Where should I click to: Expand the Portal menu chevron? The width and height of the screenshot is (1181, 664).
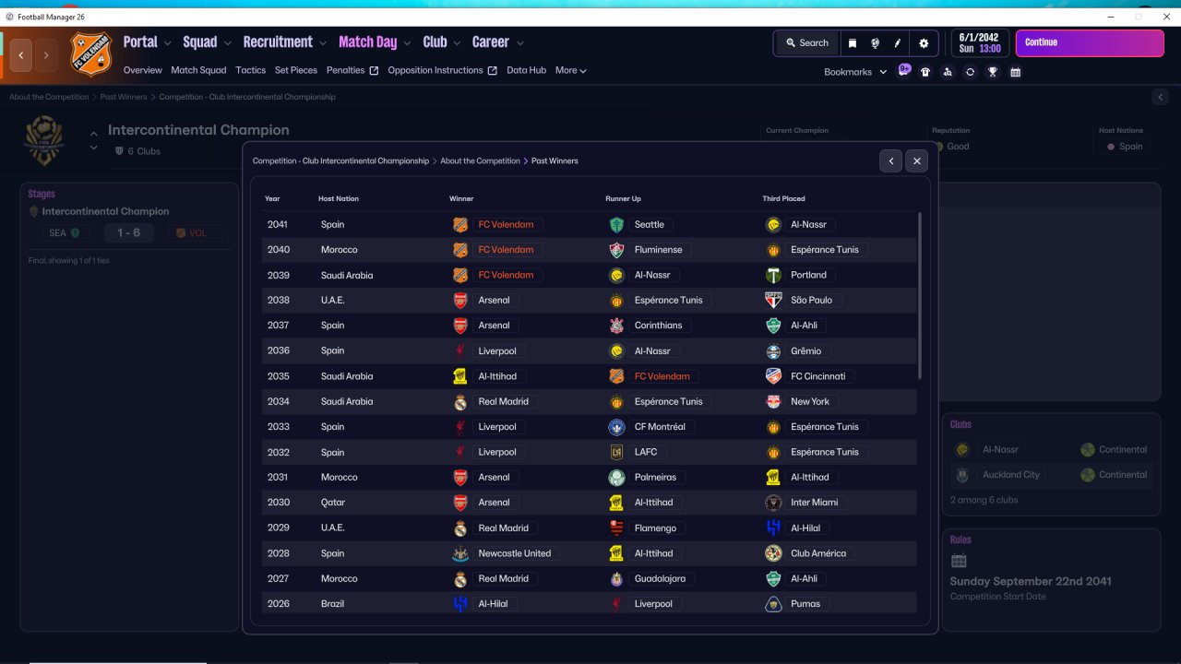[x=168, y=42]
